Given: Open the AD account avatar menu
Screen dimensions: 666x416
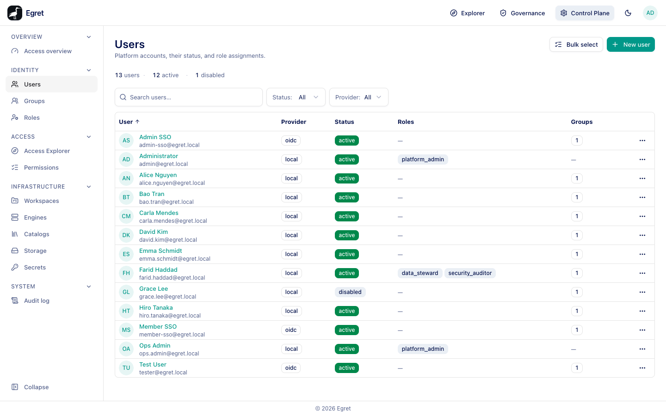Looking at the screenshot, I should [x=650, y=13].
